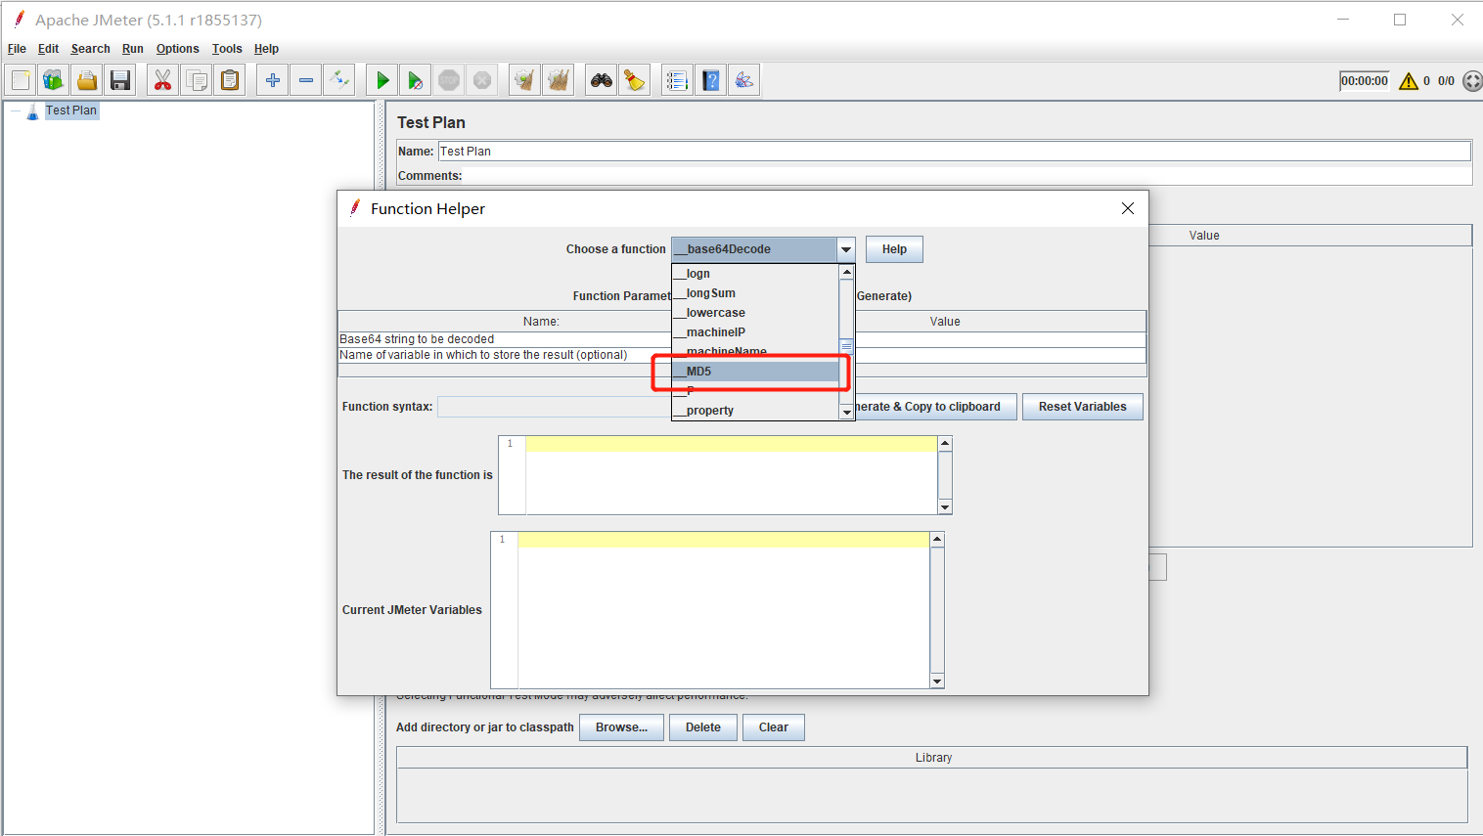Choose __property from the function list

755,411
